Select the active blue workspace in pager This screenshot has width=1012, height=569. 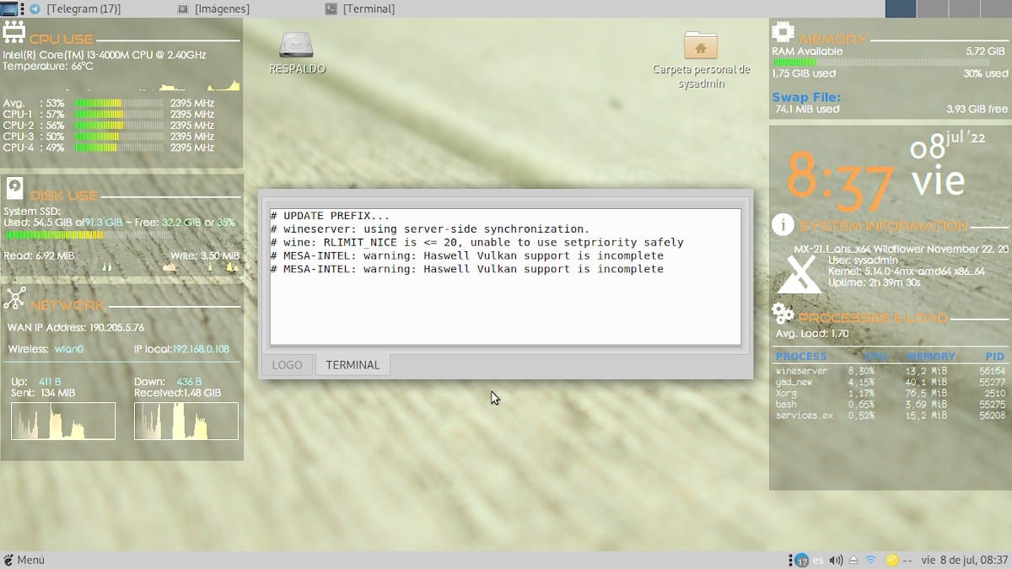point(901,8)
